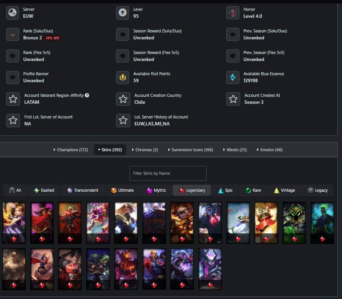Screen dimensions: 342x299
Task: Filter skins by Rare rarity
Action: (253, 190)
